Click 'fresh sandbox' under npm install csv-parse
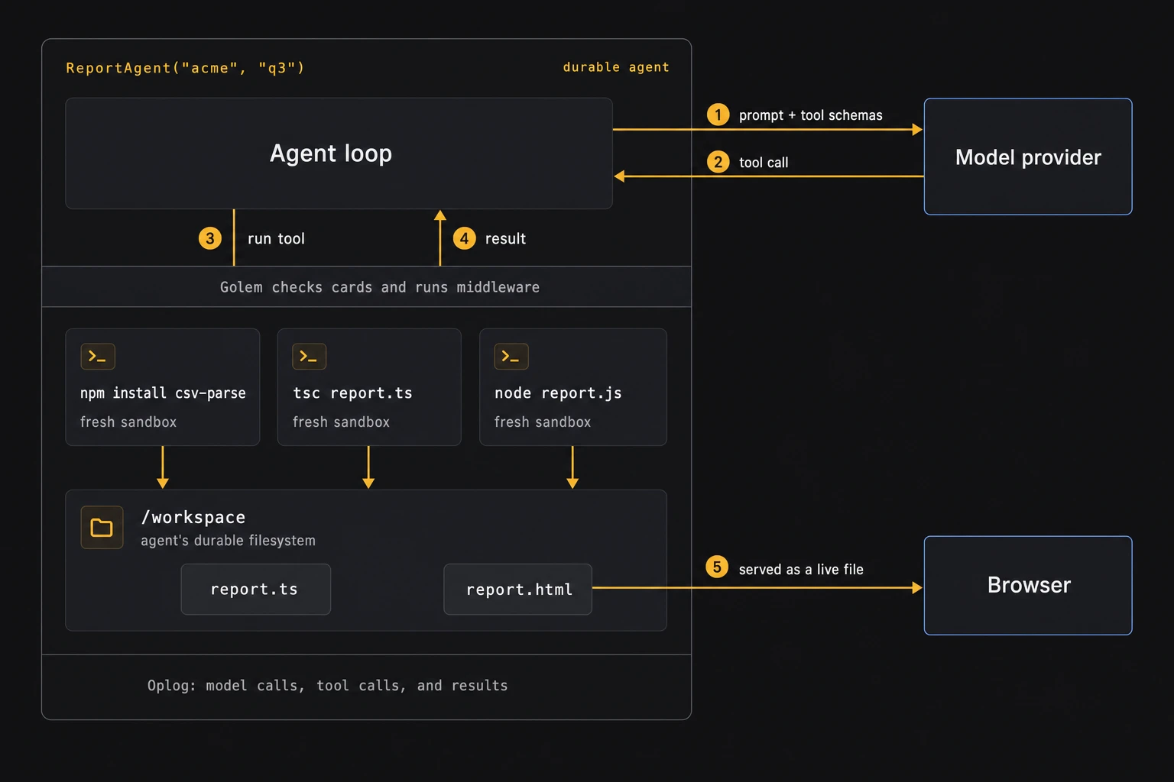The height and width of the screenshot is (782, 1174). (x=128, y=422)
